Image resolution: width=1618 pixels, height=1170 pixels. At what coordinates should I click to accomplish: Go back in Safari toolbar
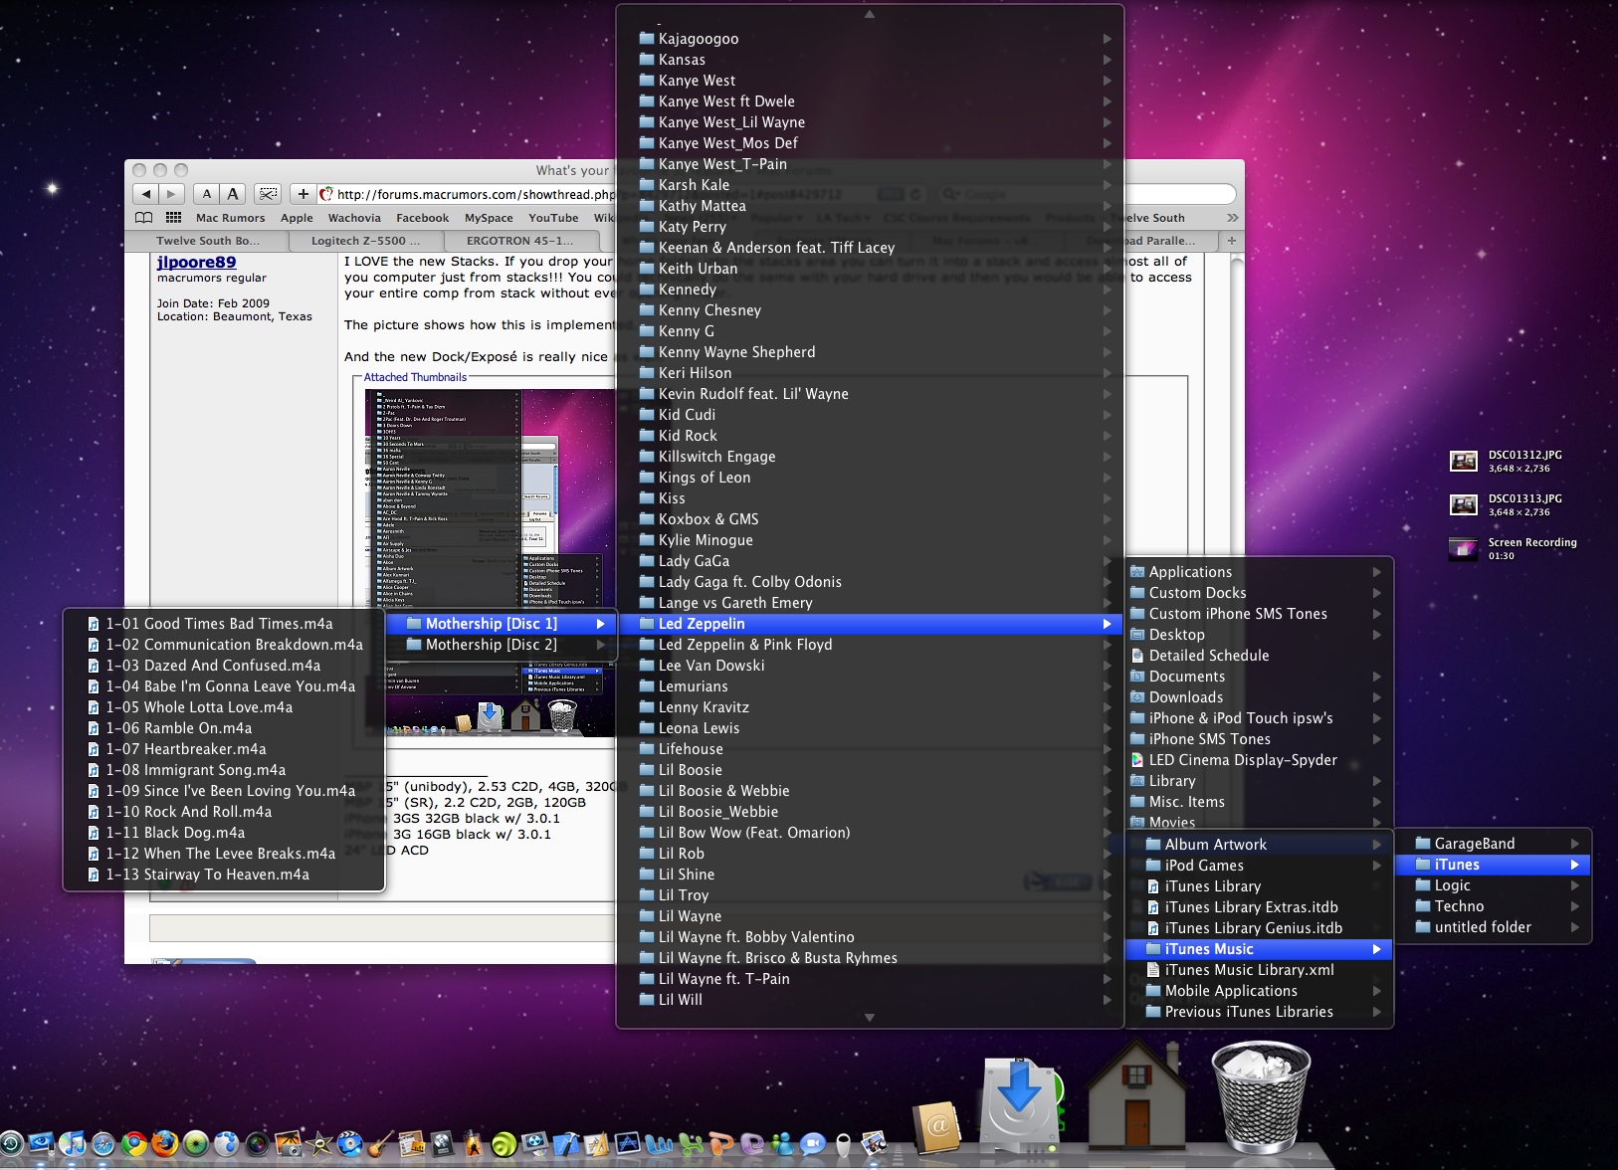(147, 194)
